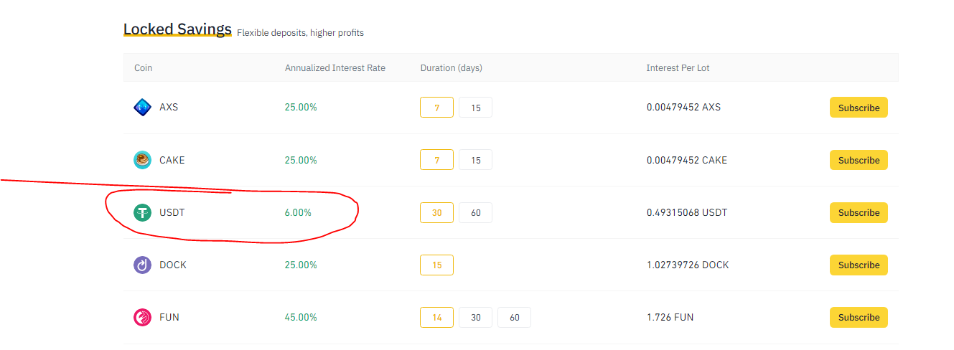954x350 pixels.
Task: Click the DOCK coin name
Action: click(x=173, y=265)
